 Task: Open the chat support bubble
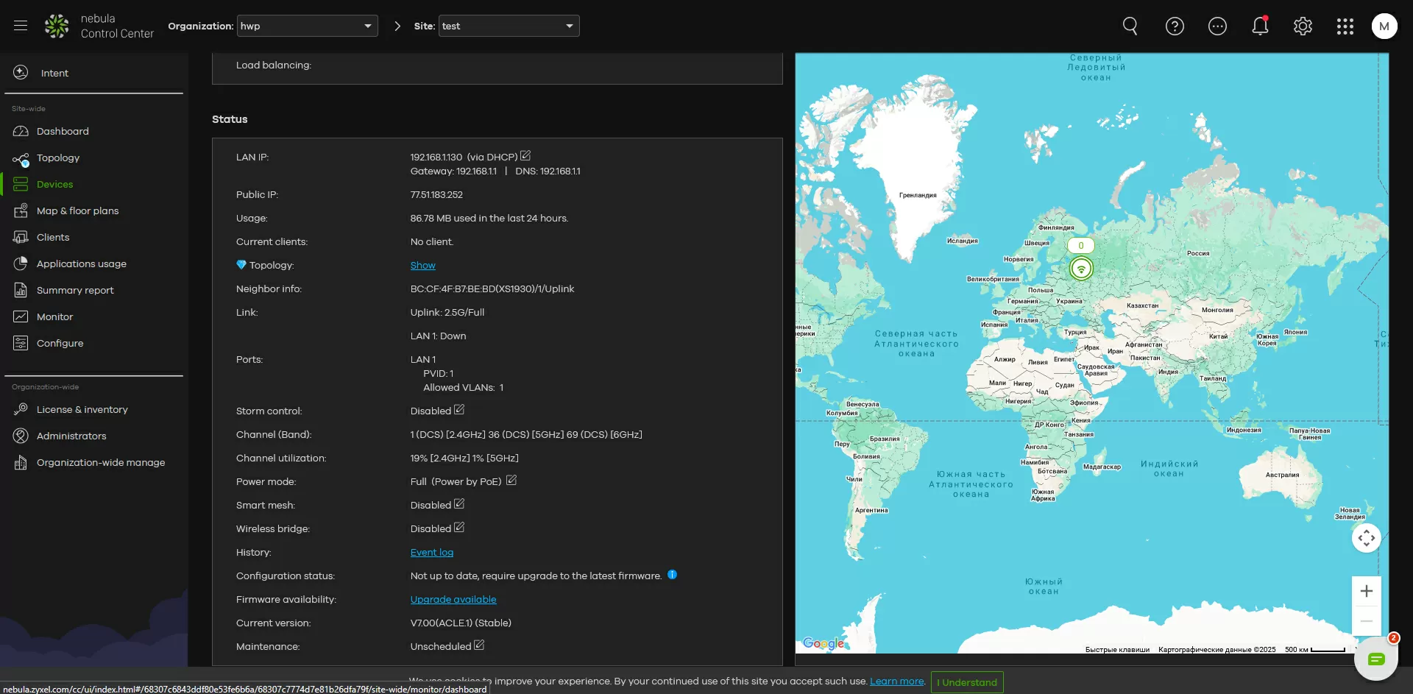[1375, 659]
